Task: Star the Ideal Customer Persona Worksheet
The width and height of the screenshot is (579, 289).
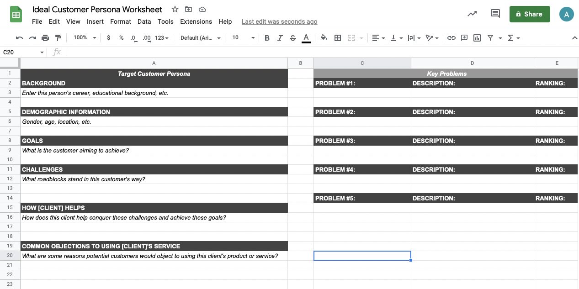Action: coord(175,9)
